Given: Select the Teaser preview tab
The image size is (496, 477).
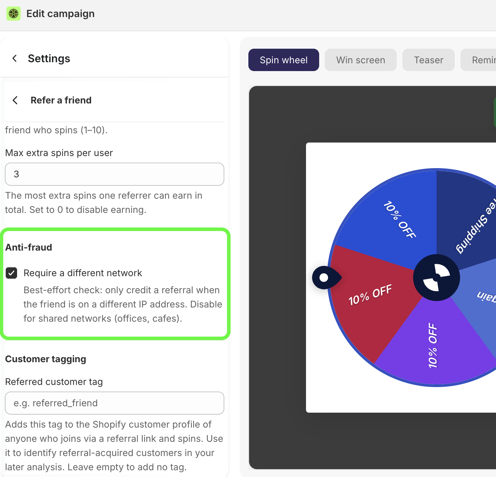Looking at the screenshot, I should tap(428, 60).
